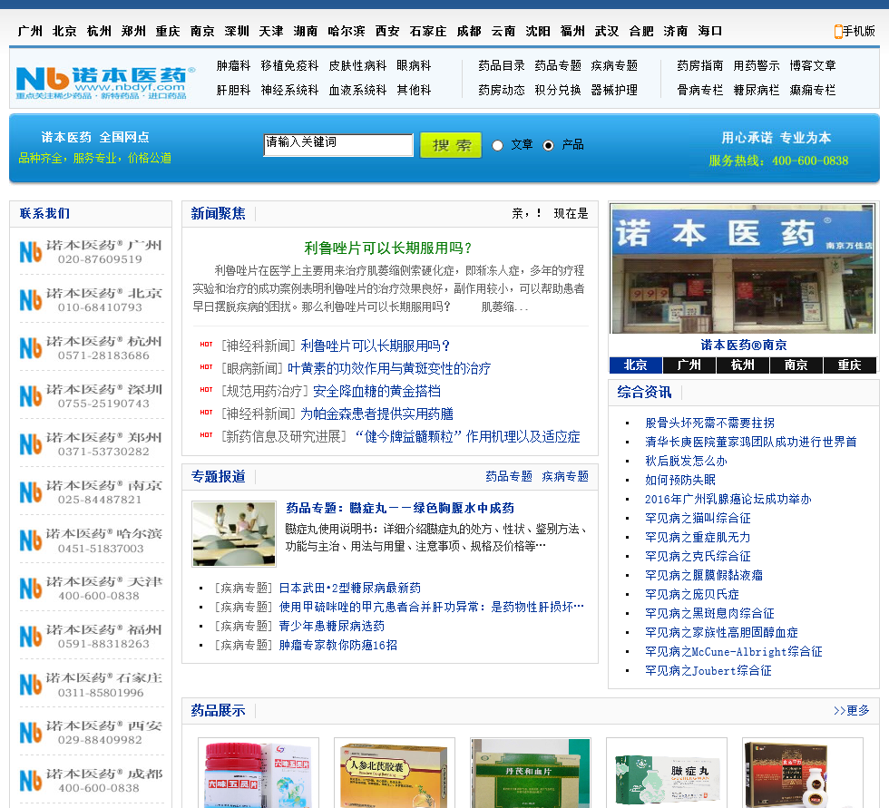Open 六味五灵片 product thumbnail
889x808 pixels.
(x=259, y=773)
